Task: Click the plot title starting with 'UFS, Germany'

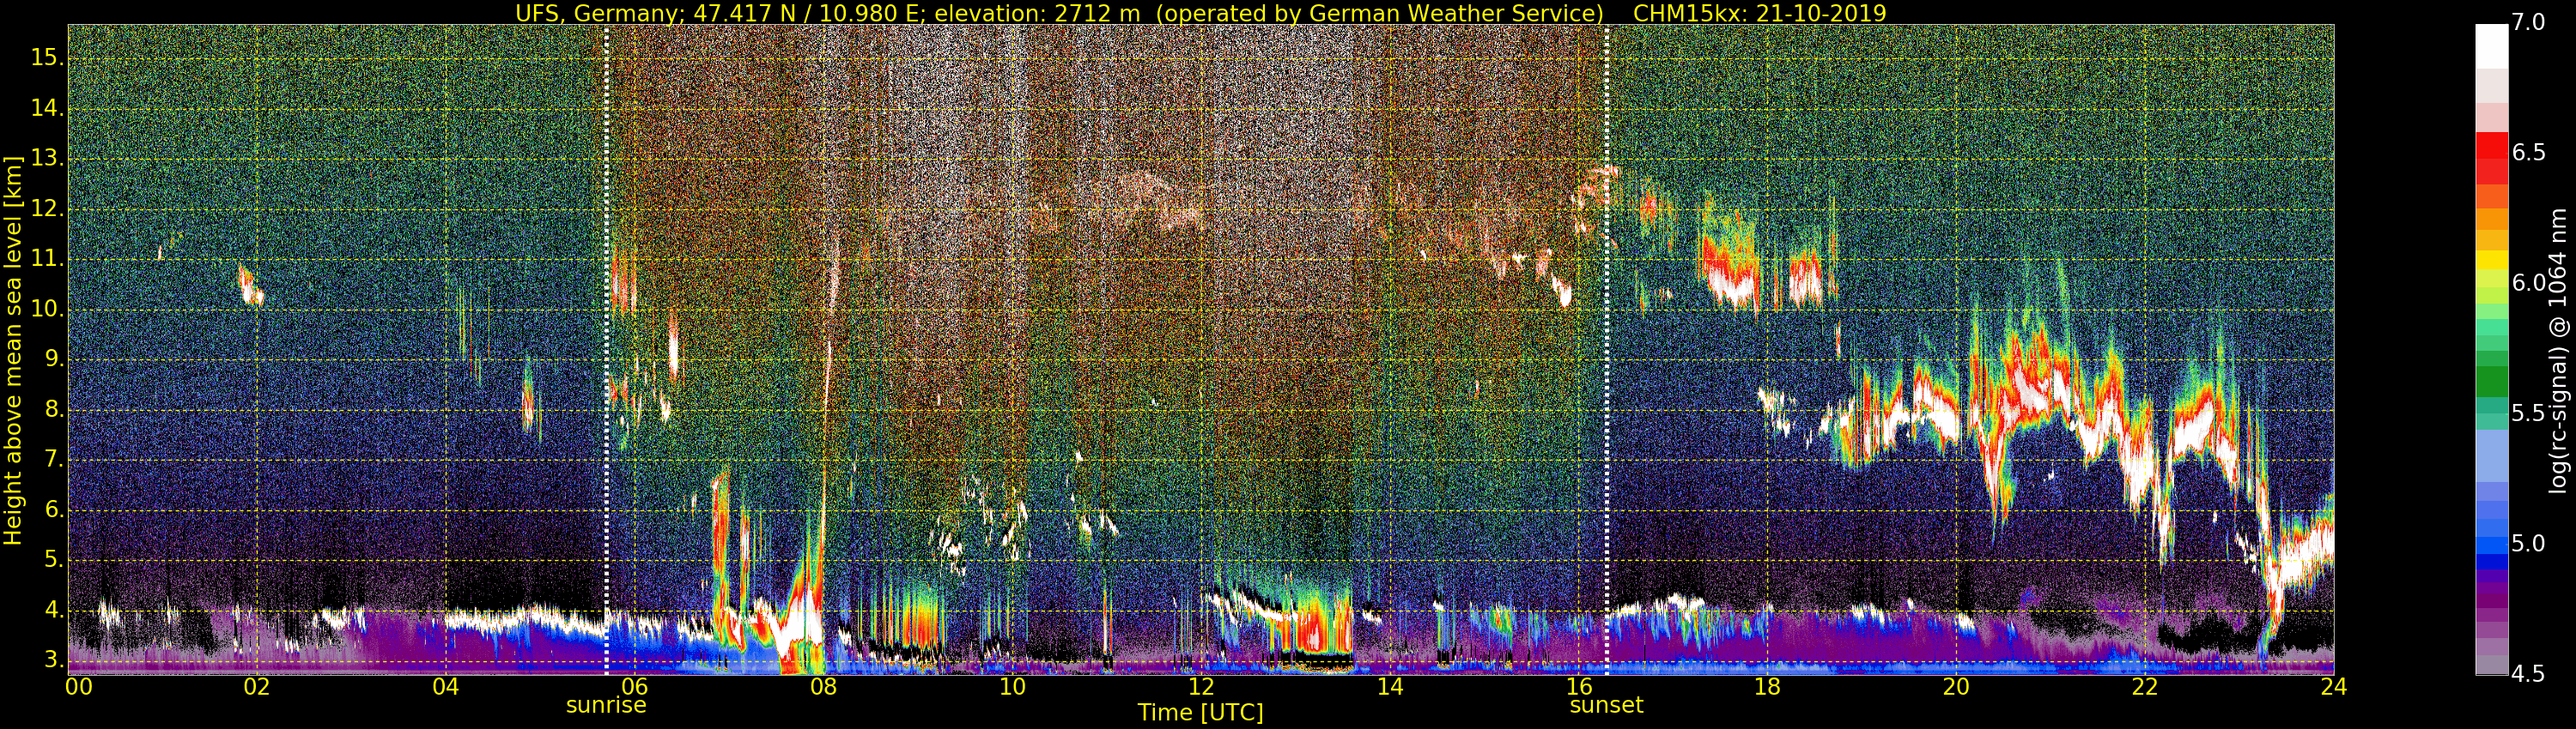Action: [1200, 13]
